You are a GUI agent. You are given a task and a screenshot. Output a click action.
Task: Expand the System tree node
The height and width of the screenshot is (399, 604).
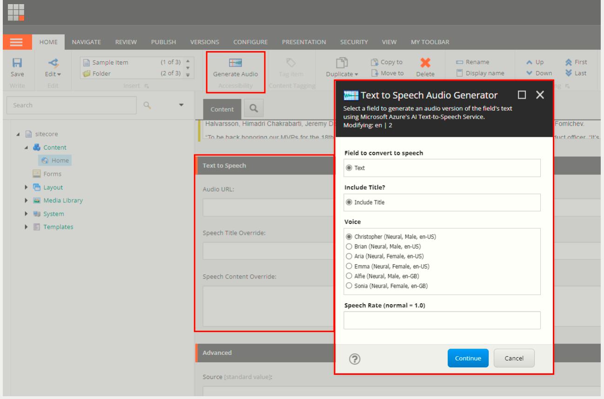click(x=27, y=214)
